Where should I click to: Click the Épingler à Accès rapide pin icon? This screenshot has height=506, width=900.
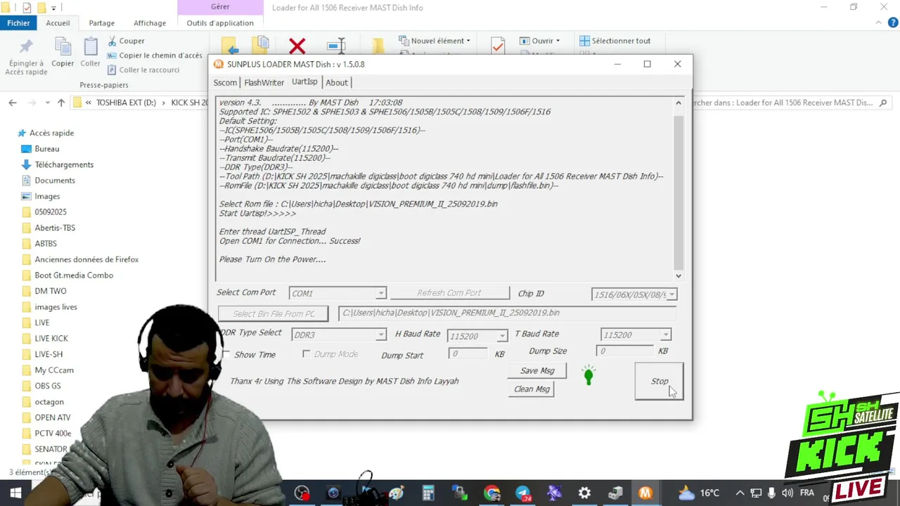(x=26, y=47)
